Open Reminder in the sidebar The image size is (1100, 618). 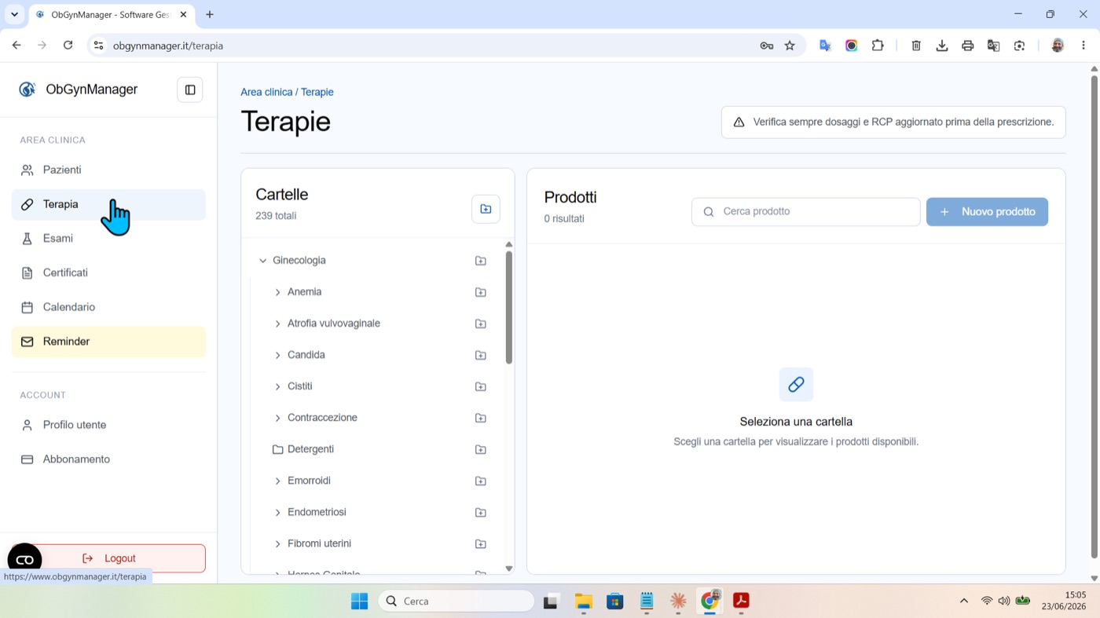108,342
